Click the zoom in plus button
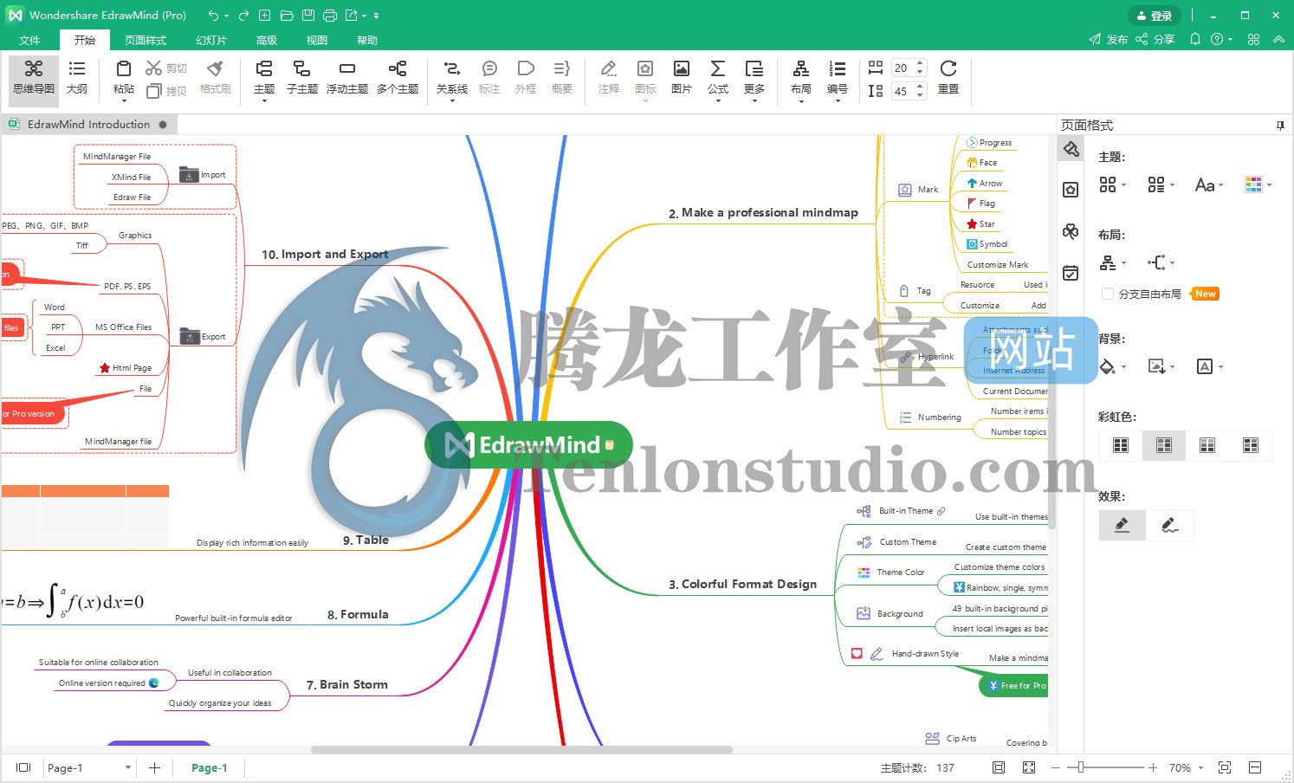Screen dimensions: 1294x783 tap(1153, 767)
